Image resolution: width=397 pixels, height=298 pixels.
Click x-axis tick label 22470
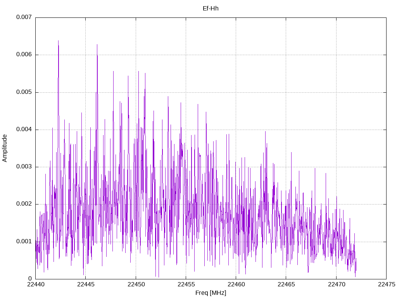pos(336,284)
